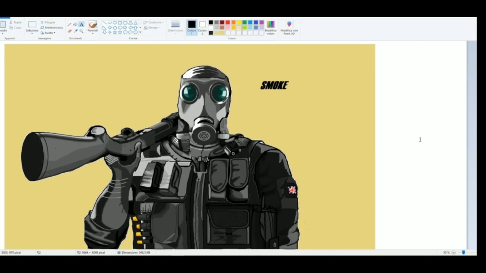Choose the straight line shape

(x=104, y=23)
